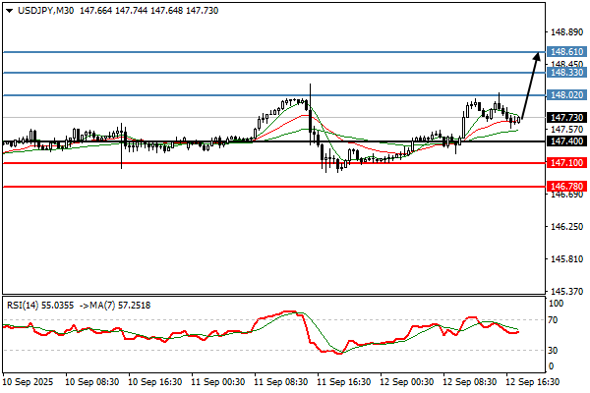Click the RSI(14) 55.0355 indicator label
Image resolution: width=590 pixels, height=393 pixels.
click(40, 306)
